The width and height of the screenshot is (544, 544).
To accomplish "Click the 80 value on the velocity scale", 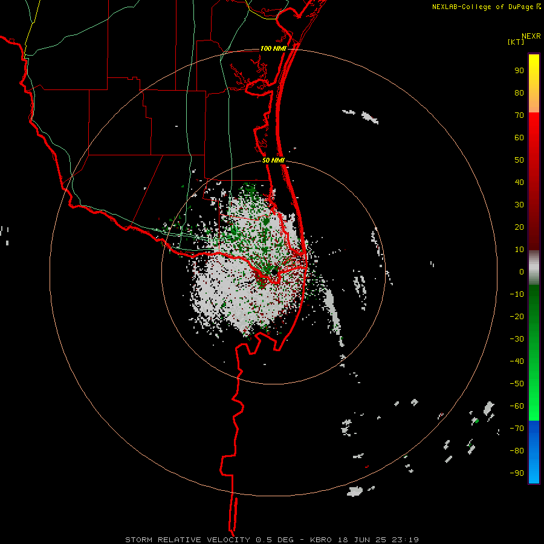I will tap(519, 92).
